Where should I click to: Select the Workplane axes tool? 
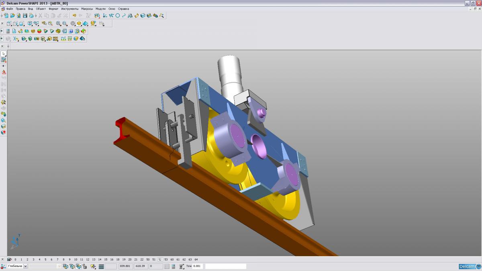pyautogui.click(x=104, y=15)
